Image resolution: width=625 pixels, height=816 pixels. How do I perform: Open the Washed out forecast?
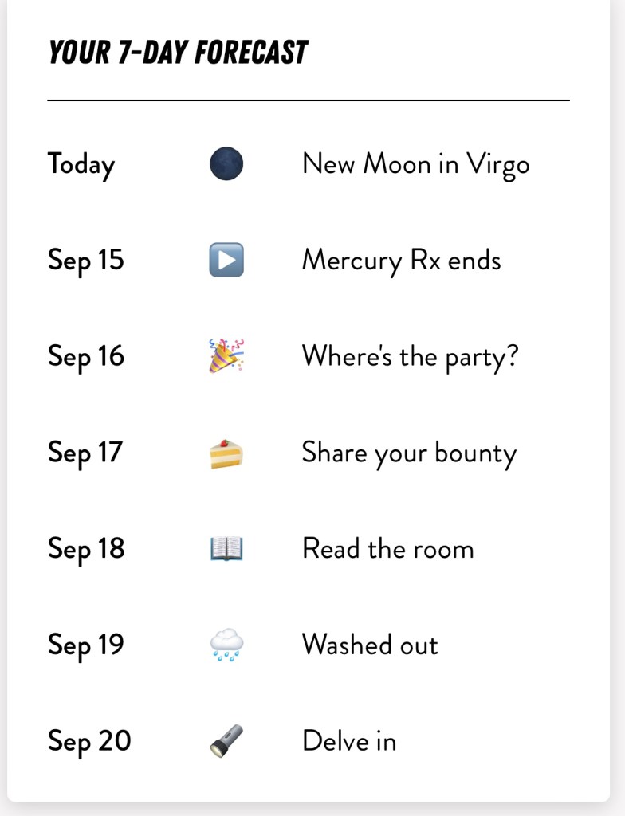click(370, 645)
